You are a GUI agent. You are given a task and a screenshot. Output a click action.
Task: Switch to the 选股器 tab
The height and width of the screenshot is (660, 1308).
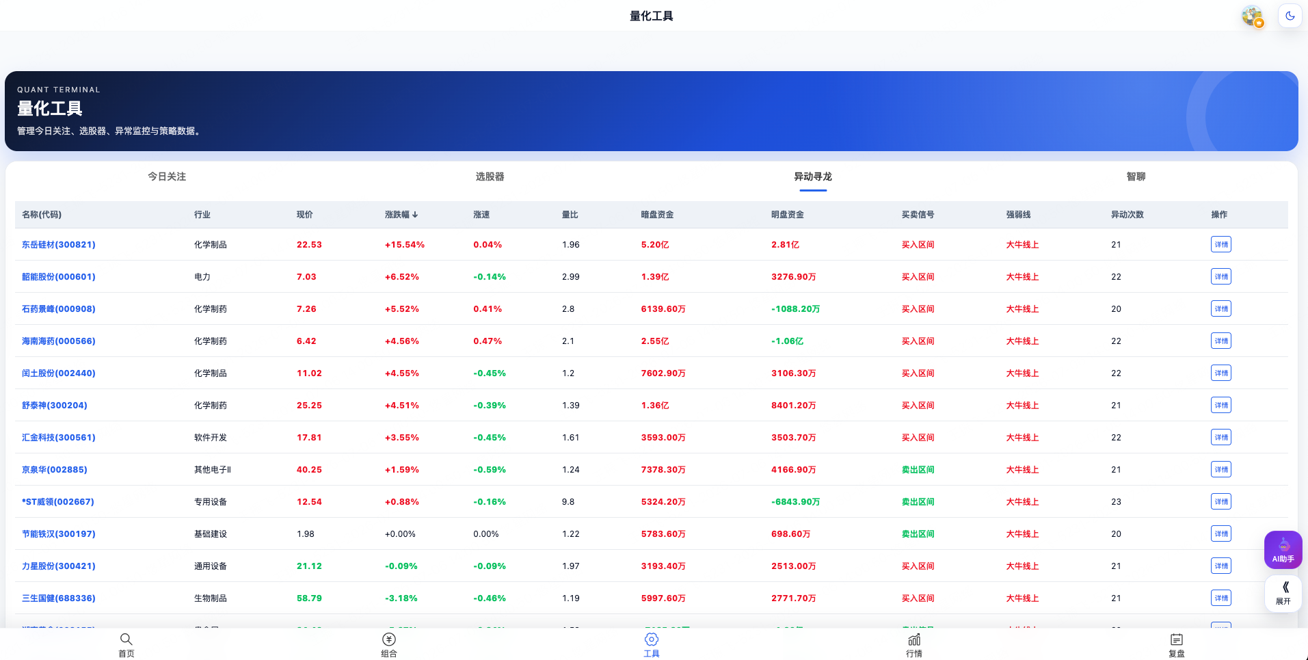click(490, 176)
